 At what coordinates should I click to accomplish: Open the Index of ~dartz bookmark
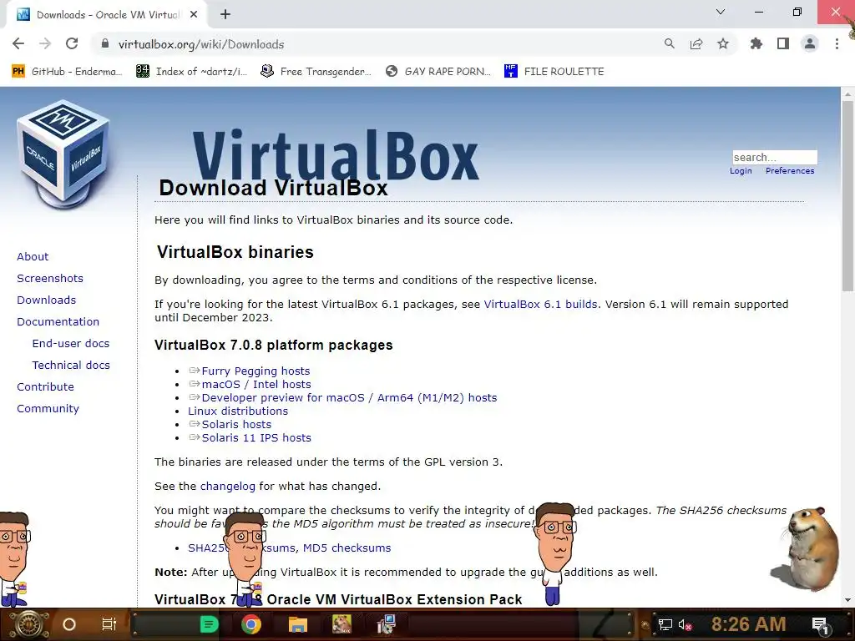click(x=192, y=72)
